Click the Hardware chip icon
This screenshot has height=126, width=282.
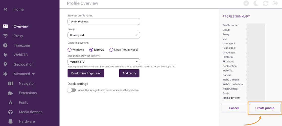tap(11, 121)
